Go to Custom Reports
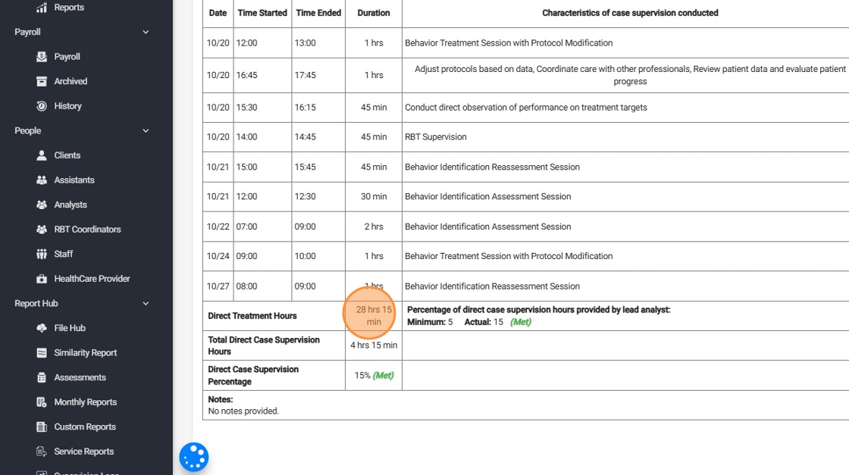The image size is (849, 475). (85, 427)
